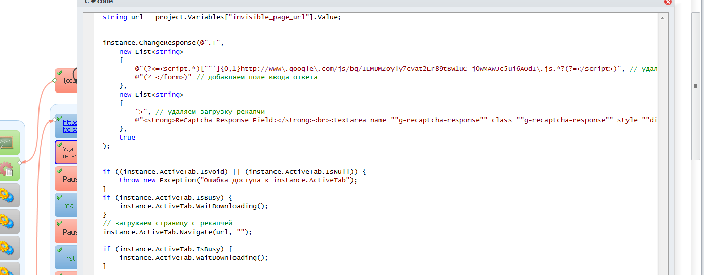Click the outer panel scrollbar thumb
Viewport: 704px width, 275px height.
695,86
